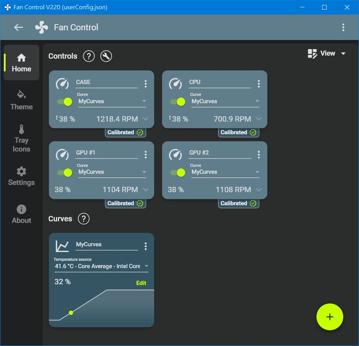
Task: Open three-dot menu on GPU #2 card
Action: (259, 155)
